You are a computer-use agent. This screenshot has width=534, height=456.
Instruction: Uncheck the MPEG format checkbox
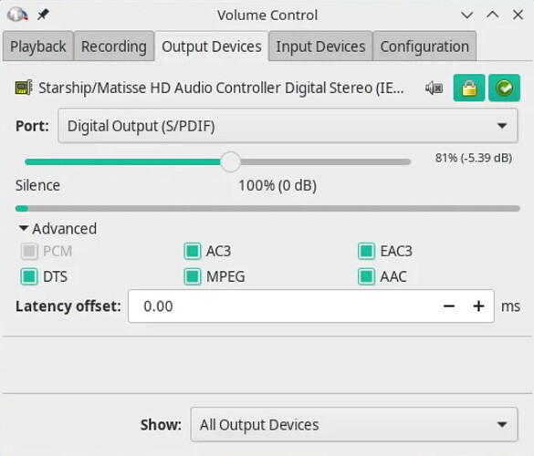pyautogui.click(x=193, y=276)
